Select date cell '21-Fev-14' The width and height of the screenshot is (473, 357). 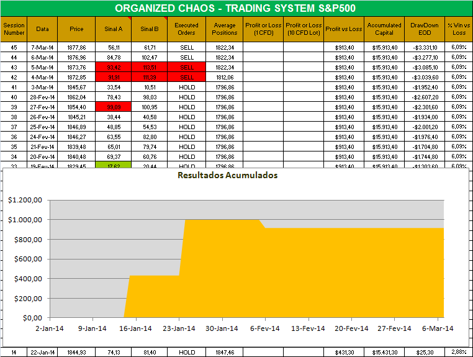[42, 147]
